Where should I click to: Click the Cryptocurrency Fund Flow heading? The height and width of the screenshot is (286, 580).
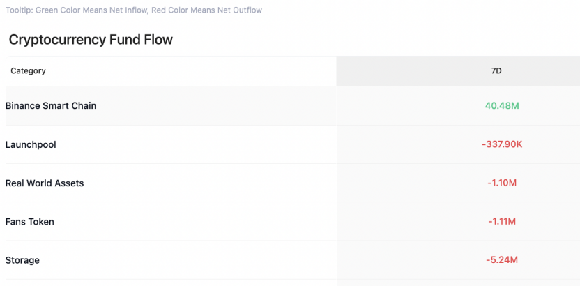pyautogui.click(x=91, y=40)
